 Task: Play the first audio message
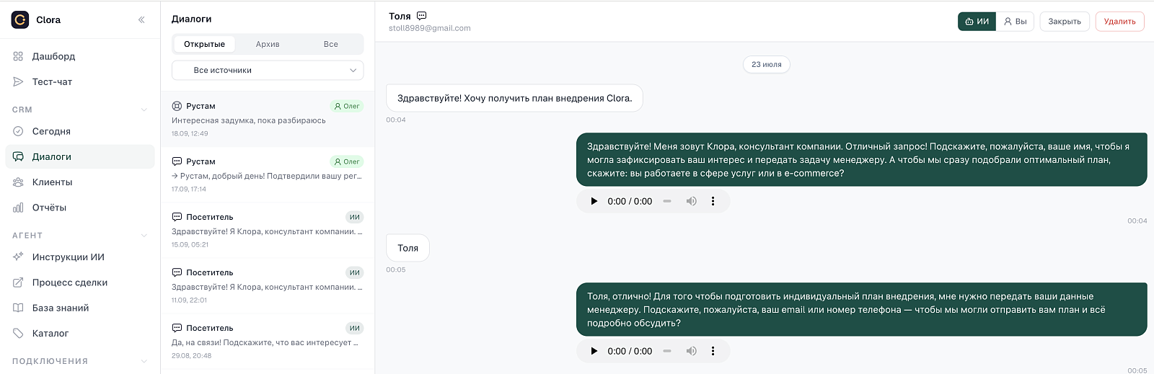pyautogui.click(x=594, y=201)
